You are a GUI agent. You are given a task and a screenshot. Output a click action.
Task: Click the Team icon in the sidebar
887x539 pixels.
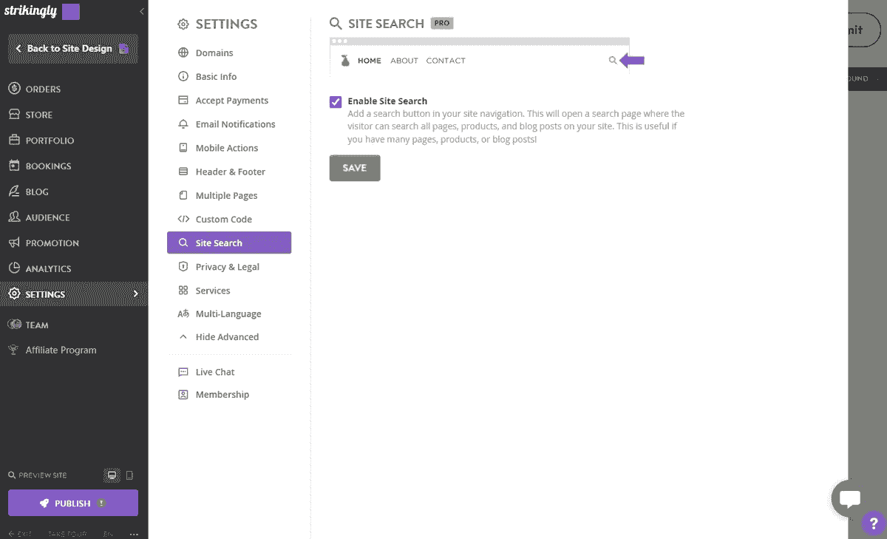[x=13, y=325]
